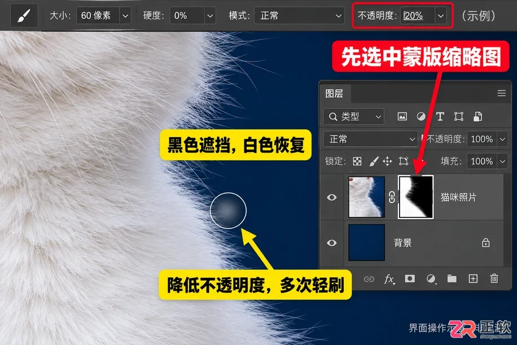Enable lock transparent pixels
The height and width of the screenshot is (345, 517).
357,161
